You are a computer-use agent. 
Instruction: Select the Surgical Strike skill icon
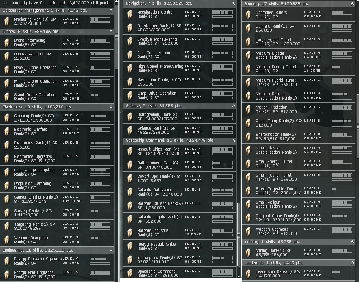[x=248, y=218]
